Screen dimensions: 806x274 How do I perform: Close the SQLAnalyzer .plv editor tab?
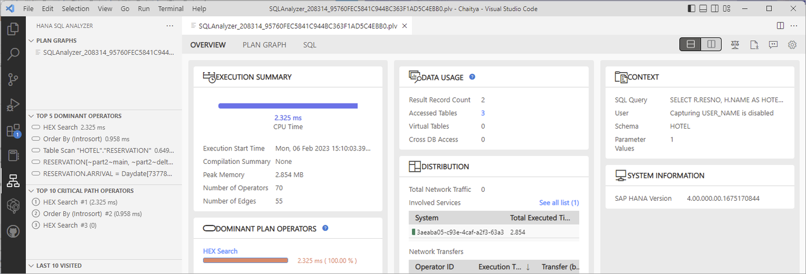[405, 26]
